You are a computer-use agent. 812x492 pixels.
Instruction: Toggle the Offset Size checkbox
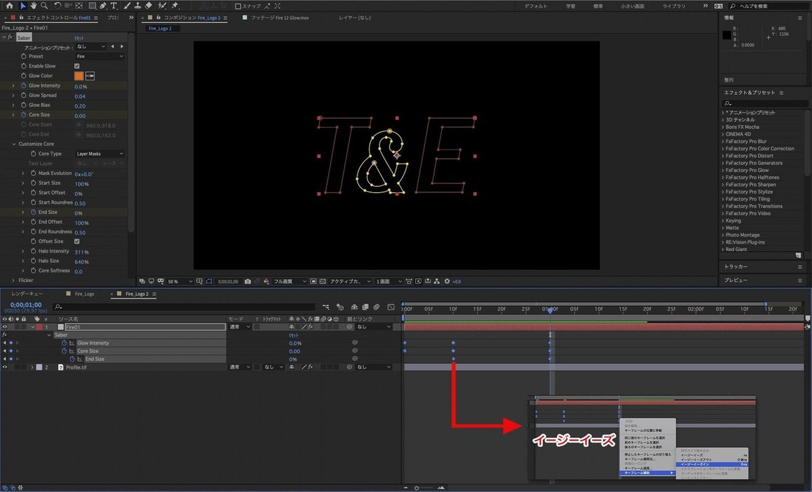point(76,242)
